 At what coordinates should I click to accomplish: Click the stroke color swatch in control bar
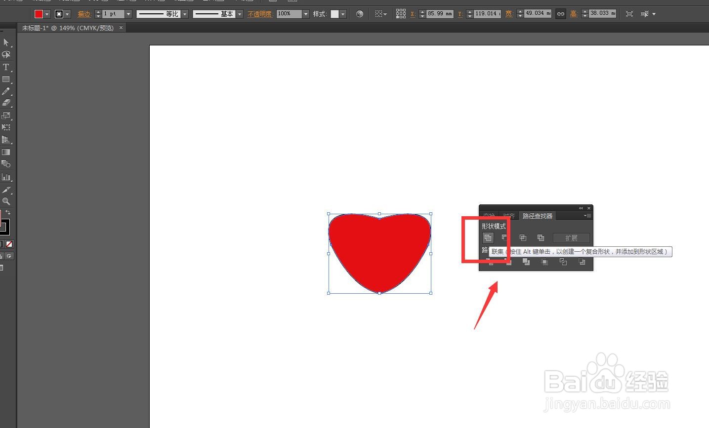click(x=59, y=14)
